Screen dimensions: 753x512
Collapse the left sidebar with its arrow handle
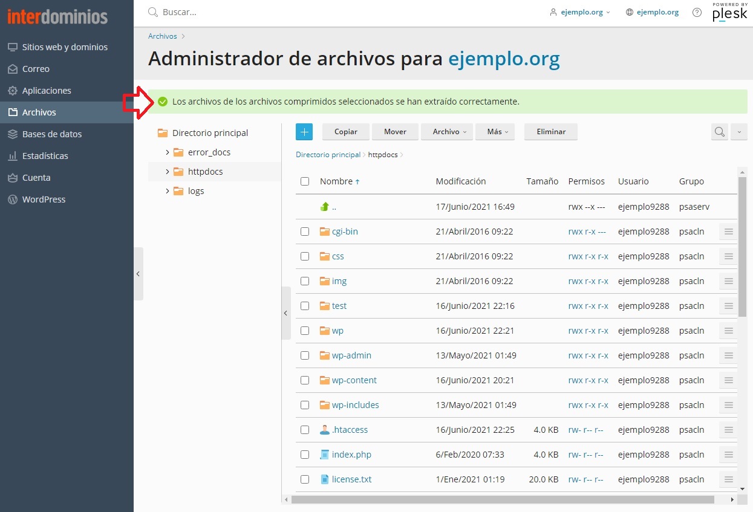click(x=138, y=274)
